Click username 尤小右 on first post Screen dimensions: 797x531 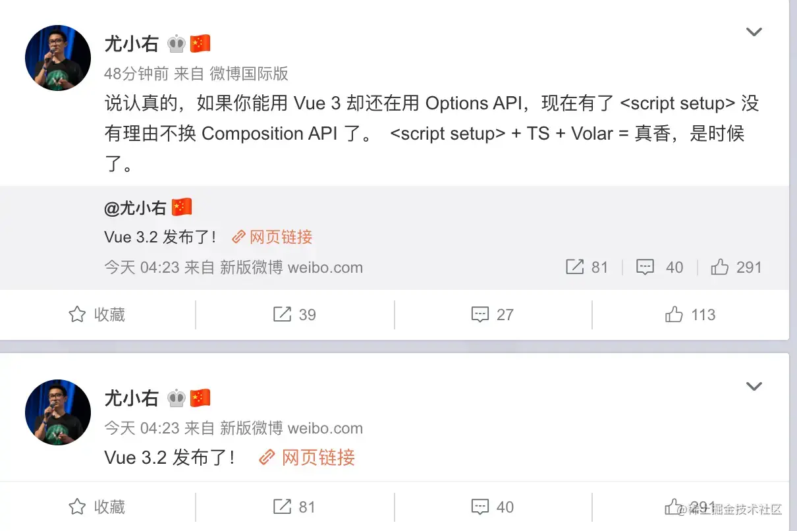(132, 44)
